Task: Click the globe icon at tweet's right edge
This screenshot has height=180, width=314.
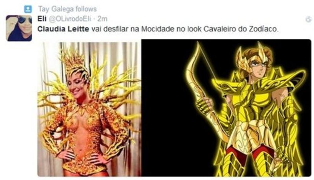Action: [x=309, y=20]
